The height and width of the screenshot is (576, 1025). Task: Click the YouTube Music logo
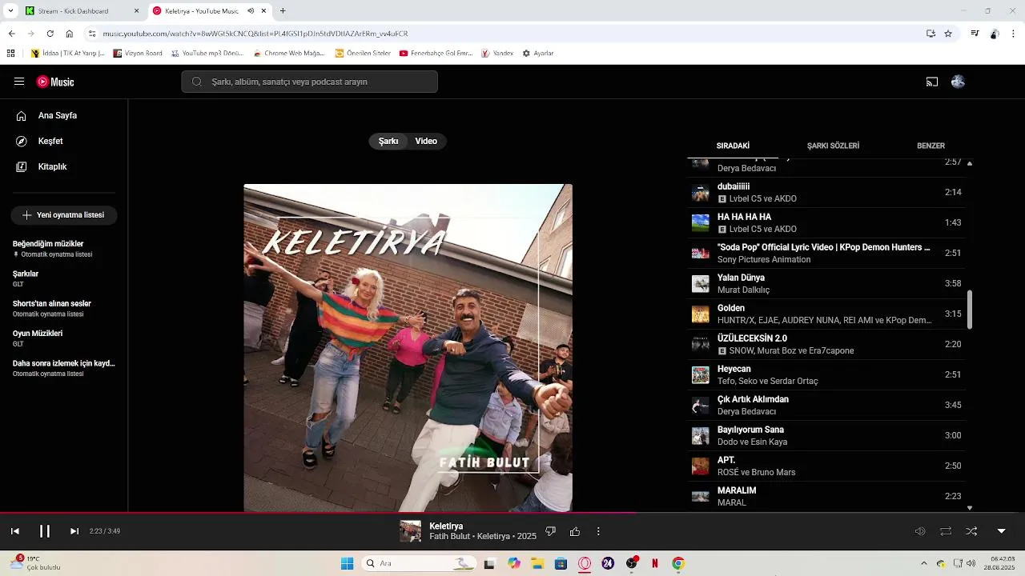[55, 82]
